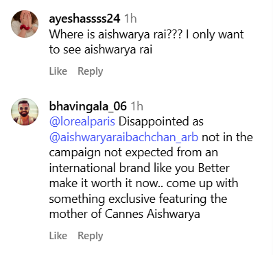273x255 pixels.
Task: Click the 1h timestamp beside bhavingala_06
Action: (136, 106)
